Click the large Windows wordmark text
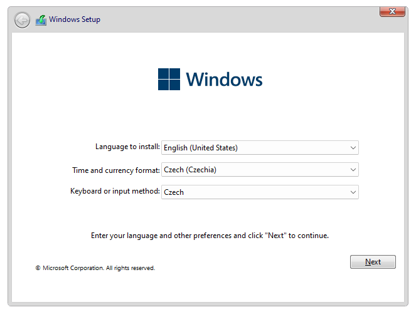 224,80
